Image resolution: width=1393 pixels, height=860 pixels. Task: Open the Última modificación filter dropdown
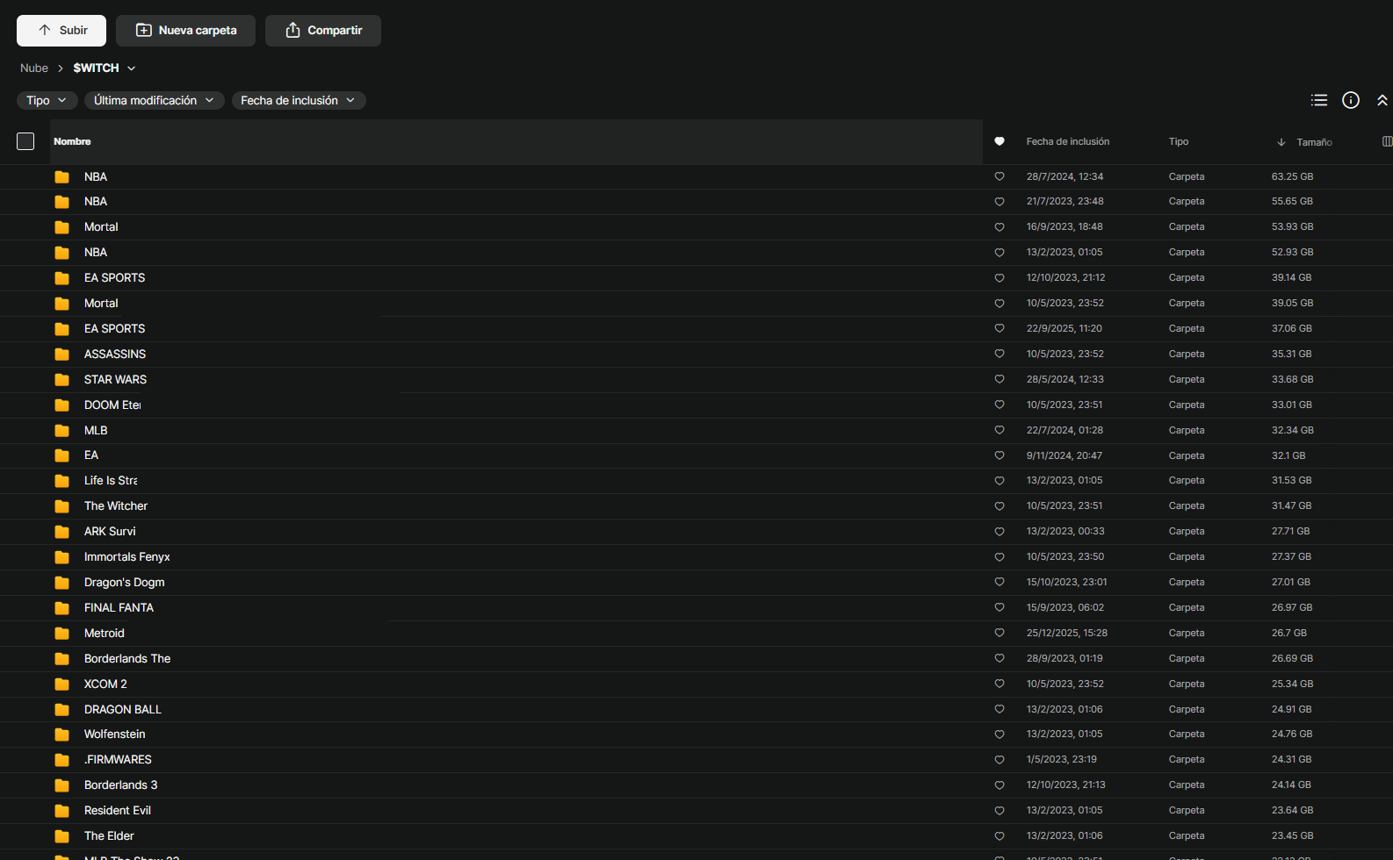(x=155, y=100)
